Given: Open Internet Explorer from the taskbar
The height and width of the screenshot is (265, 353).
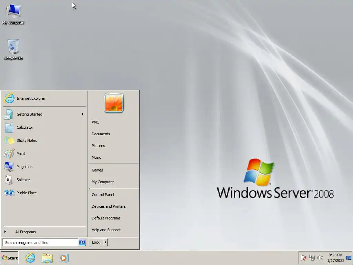Looking at the screenshot, I should coord(30,258).
